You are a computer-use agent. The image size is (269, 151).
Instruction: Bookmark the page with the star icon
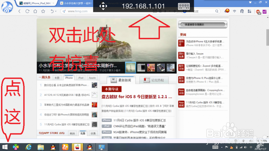click(x=43, y=11)
